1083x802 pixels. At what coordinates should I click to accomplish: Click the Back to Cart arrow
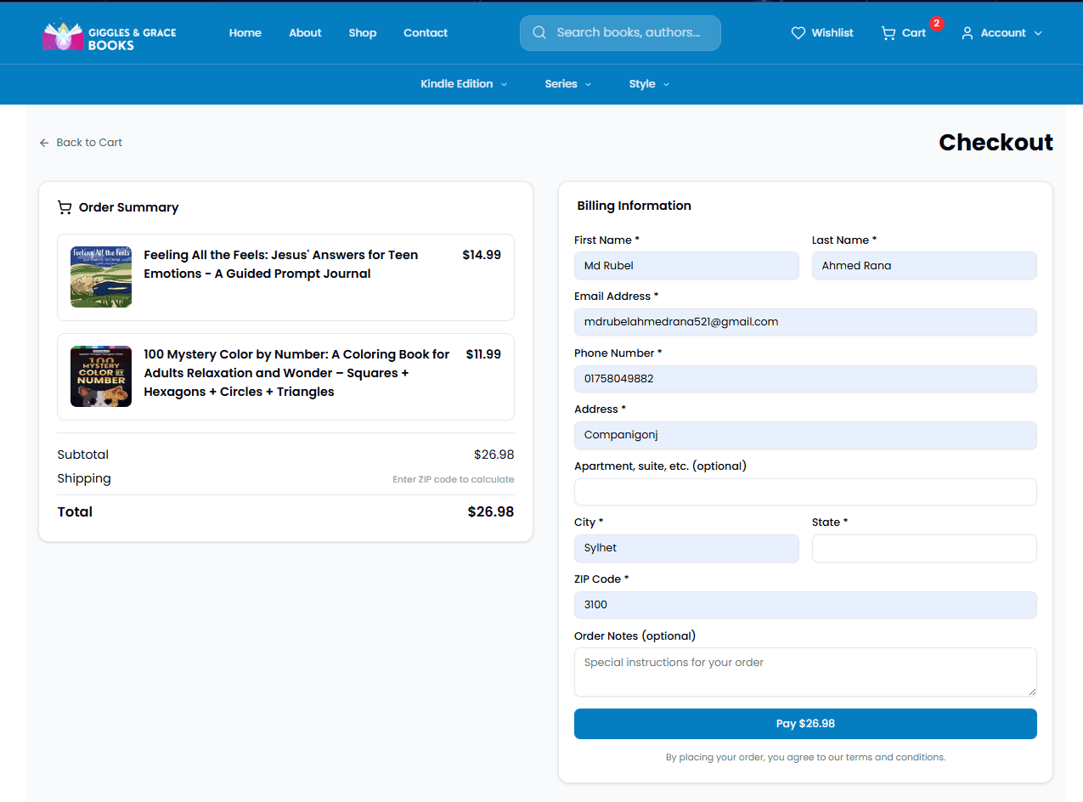pos(44,143)
